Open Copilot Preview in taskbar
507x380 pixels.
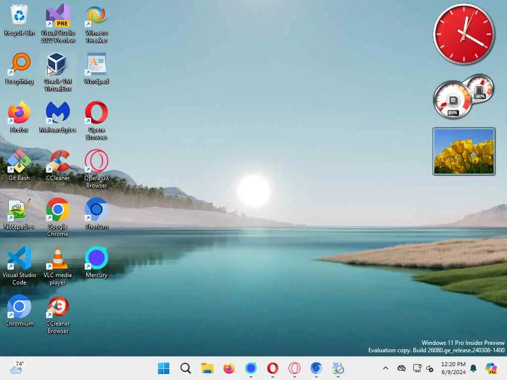[x=491, y=368]
